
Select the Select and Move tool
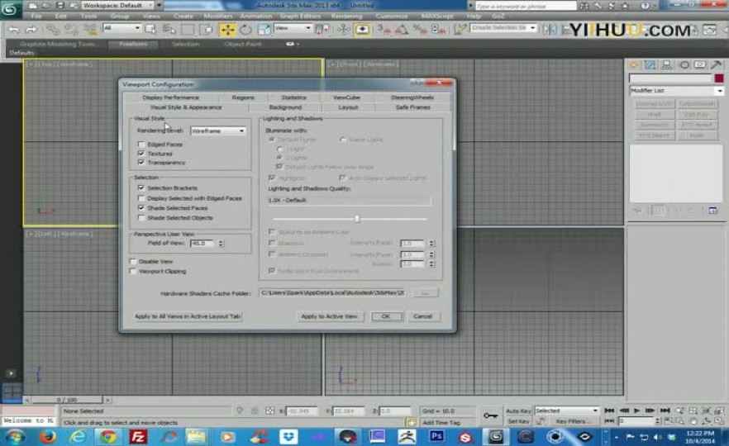click(227, 30)
